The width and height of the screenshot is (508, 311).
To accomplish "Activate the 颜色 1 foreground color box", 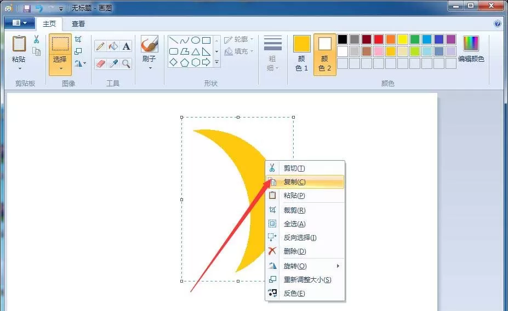I will (301, 54).
